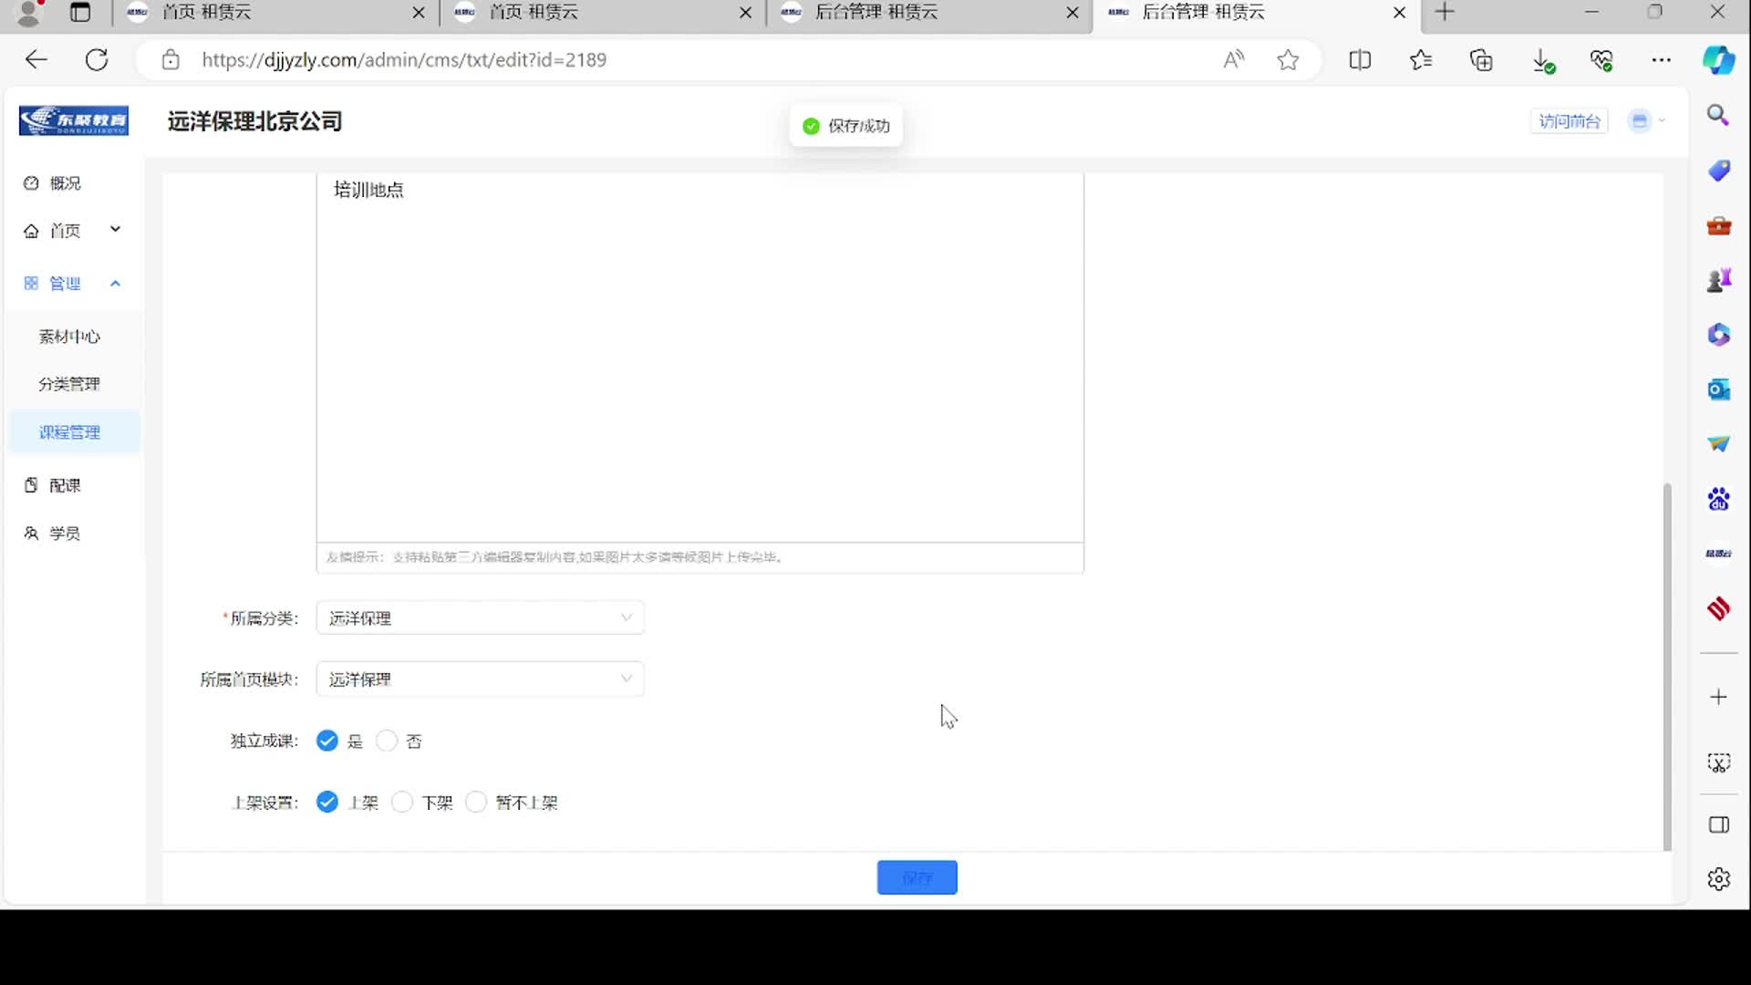
Task: Select 暂不上架 radio option
Action: coord(476,803)
